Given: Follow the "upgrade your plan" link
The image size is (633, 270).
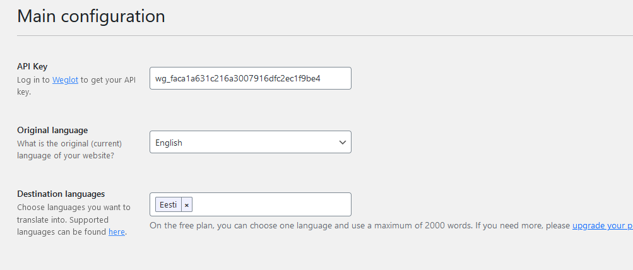Looking at the screenshot, I should tap(602, 226).
